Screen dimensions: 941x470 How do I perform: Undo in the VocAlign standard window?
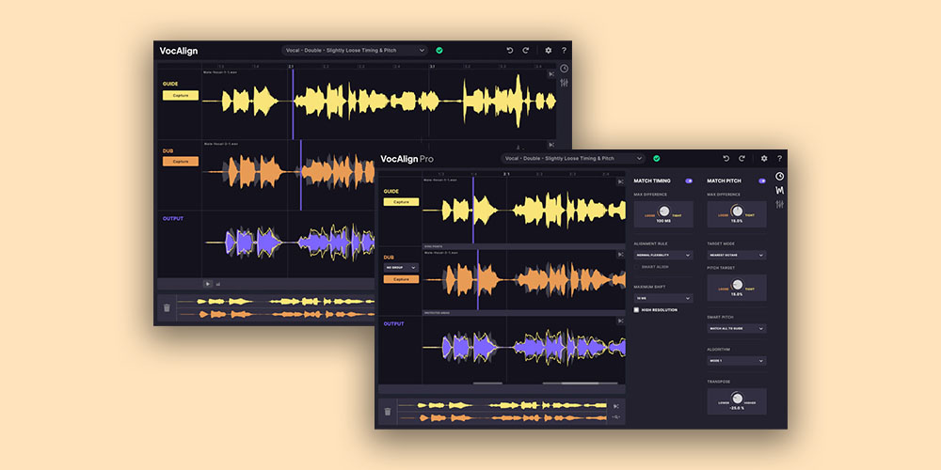pyautogui.click(x=510, y=51)
